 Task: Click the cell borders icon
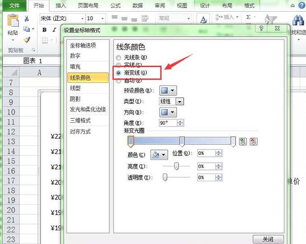tap(45, 40)
